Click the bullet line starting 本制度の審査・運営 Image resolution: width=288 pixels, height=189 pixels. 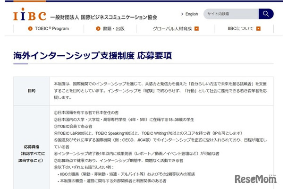[112, 181]
